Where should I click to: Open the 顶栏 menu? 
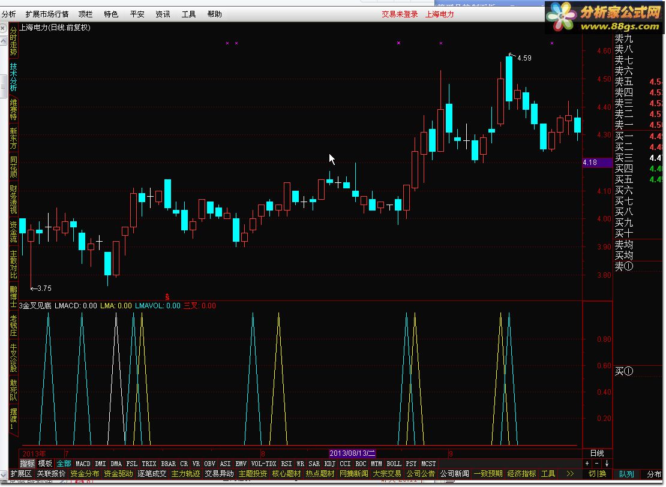(x=85, y=14)
